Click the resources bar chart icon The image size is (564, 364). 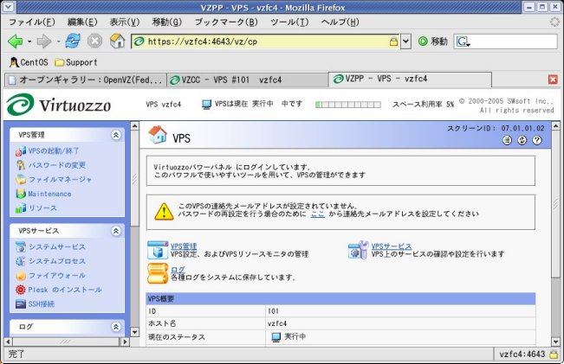coord(21,208)
